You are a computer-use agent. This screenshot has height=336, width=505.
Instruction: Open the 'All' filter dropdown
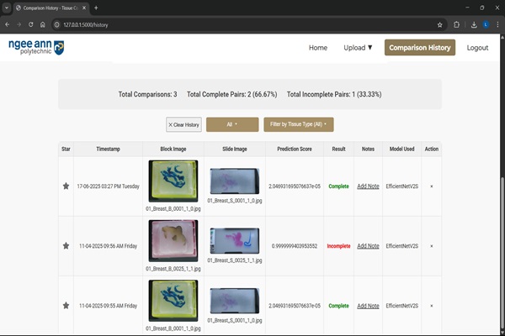231,124
